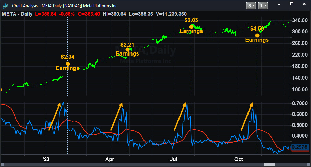Click the TradeStation chart window app icon

coord(5,6)
